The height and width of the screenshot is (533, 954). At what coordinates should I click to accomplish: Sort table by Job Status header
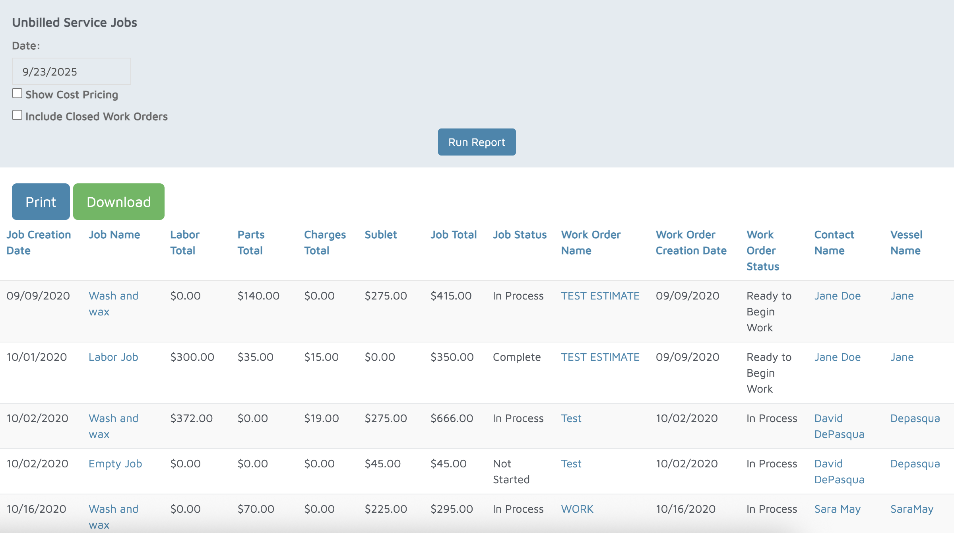coord(520,235)
